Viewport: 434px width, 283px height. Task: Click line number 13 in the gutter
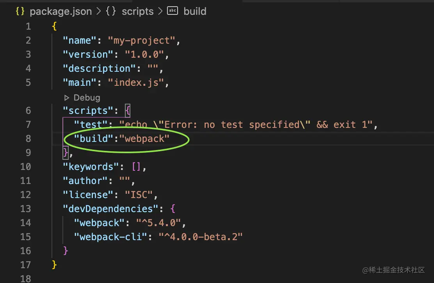point(25,209)
